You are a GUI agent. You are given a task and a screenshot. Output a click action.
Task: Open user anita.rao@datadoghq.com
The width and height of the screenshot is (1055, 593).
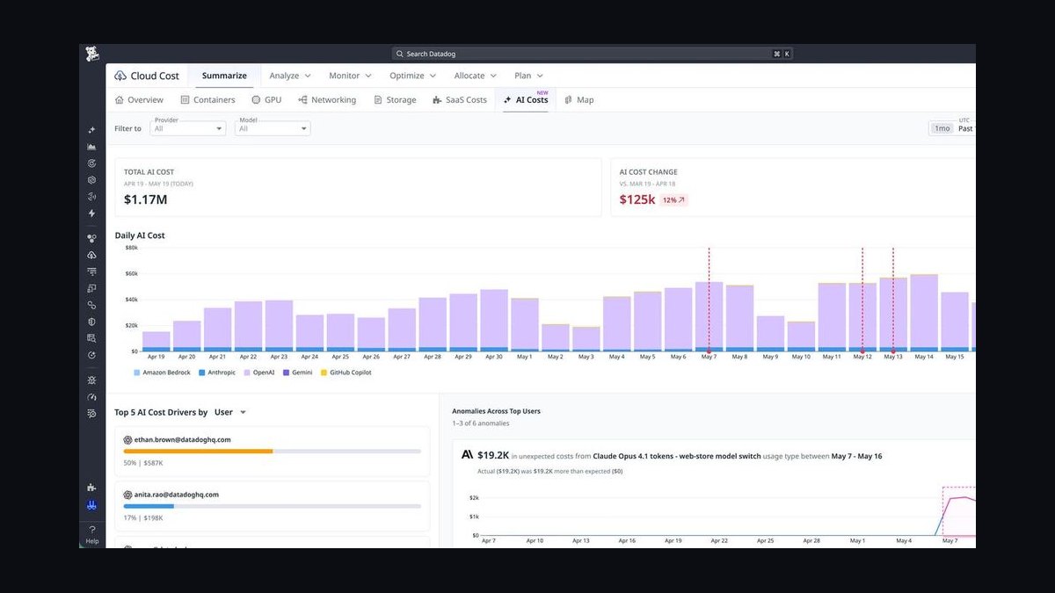177,495
